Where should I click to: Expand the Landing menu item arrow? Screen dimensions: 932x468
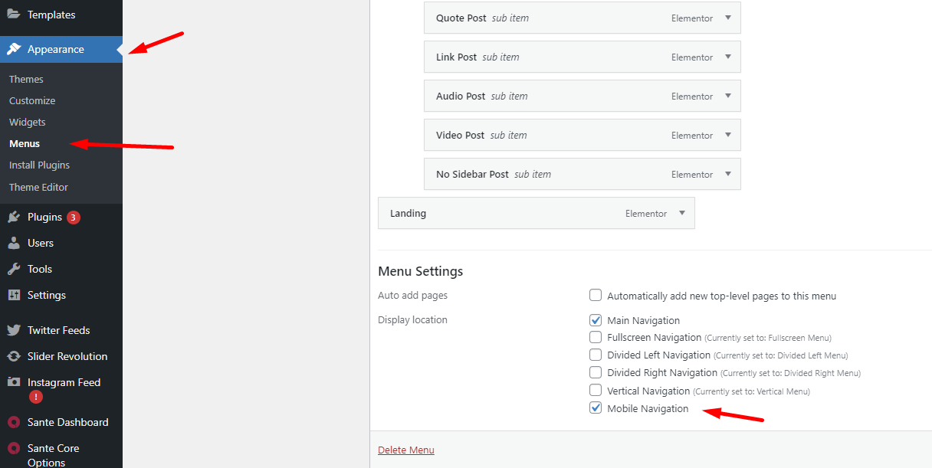pyautogui.click(x=682, y=213)
